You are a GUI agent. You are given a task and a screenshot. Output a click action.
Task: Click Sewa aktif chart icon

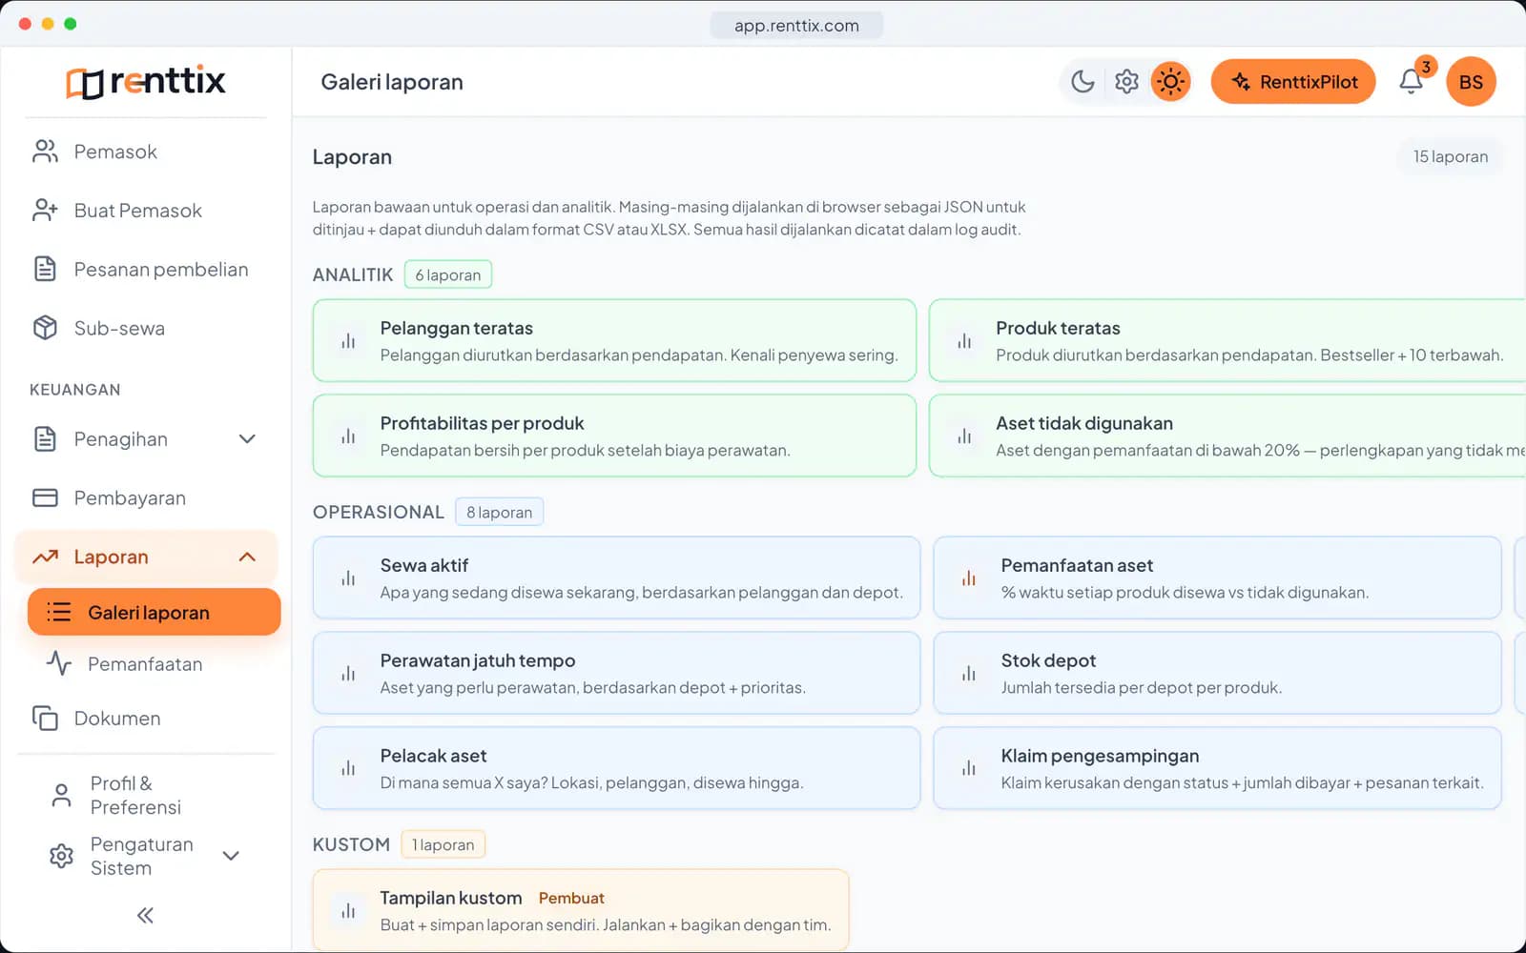348,578
